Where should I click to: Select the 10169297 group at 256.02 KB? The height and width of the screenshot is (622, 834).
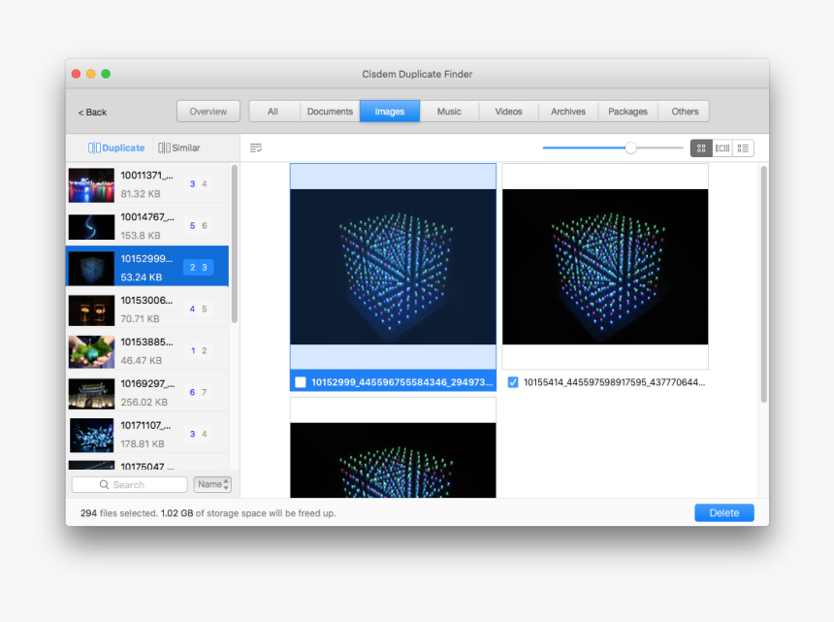tap(147, 393)
